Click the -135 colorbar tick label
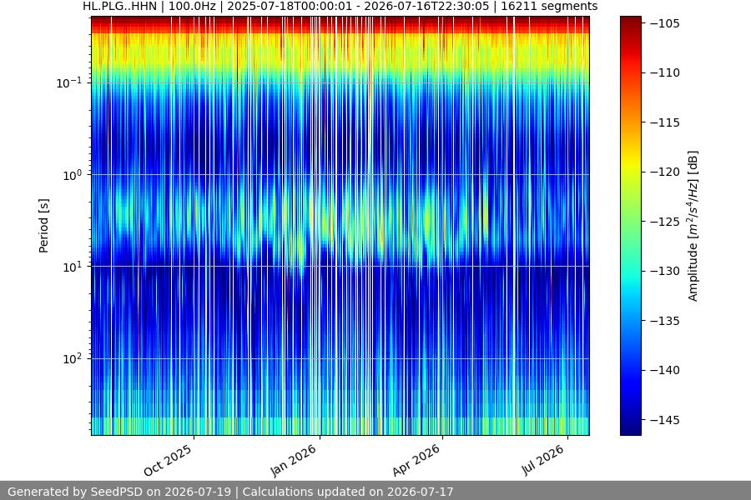751x500 pixels. [x=665, y=321]
